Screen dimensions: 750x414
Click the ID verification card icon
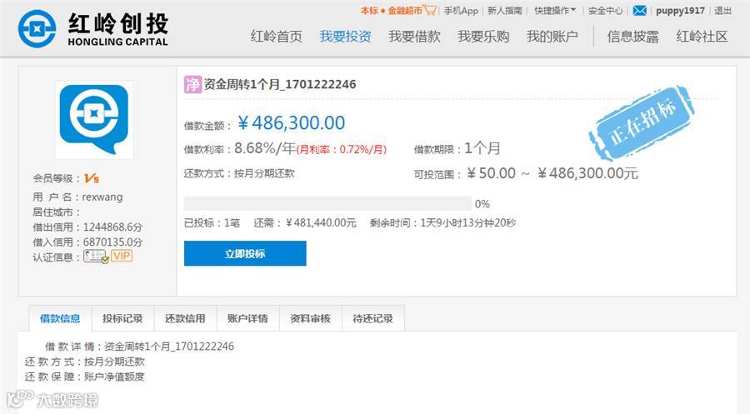(x=96, y=257)
